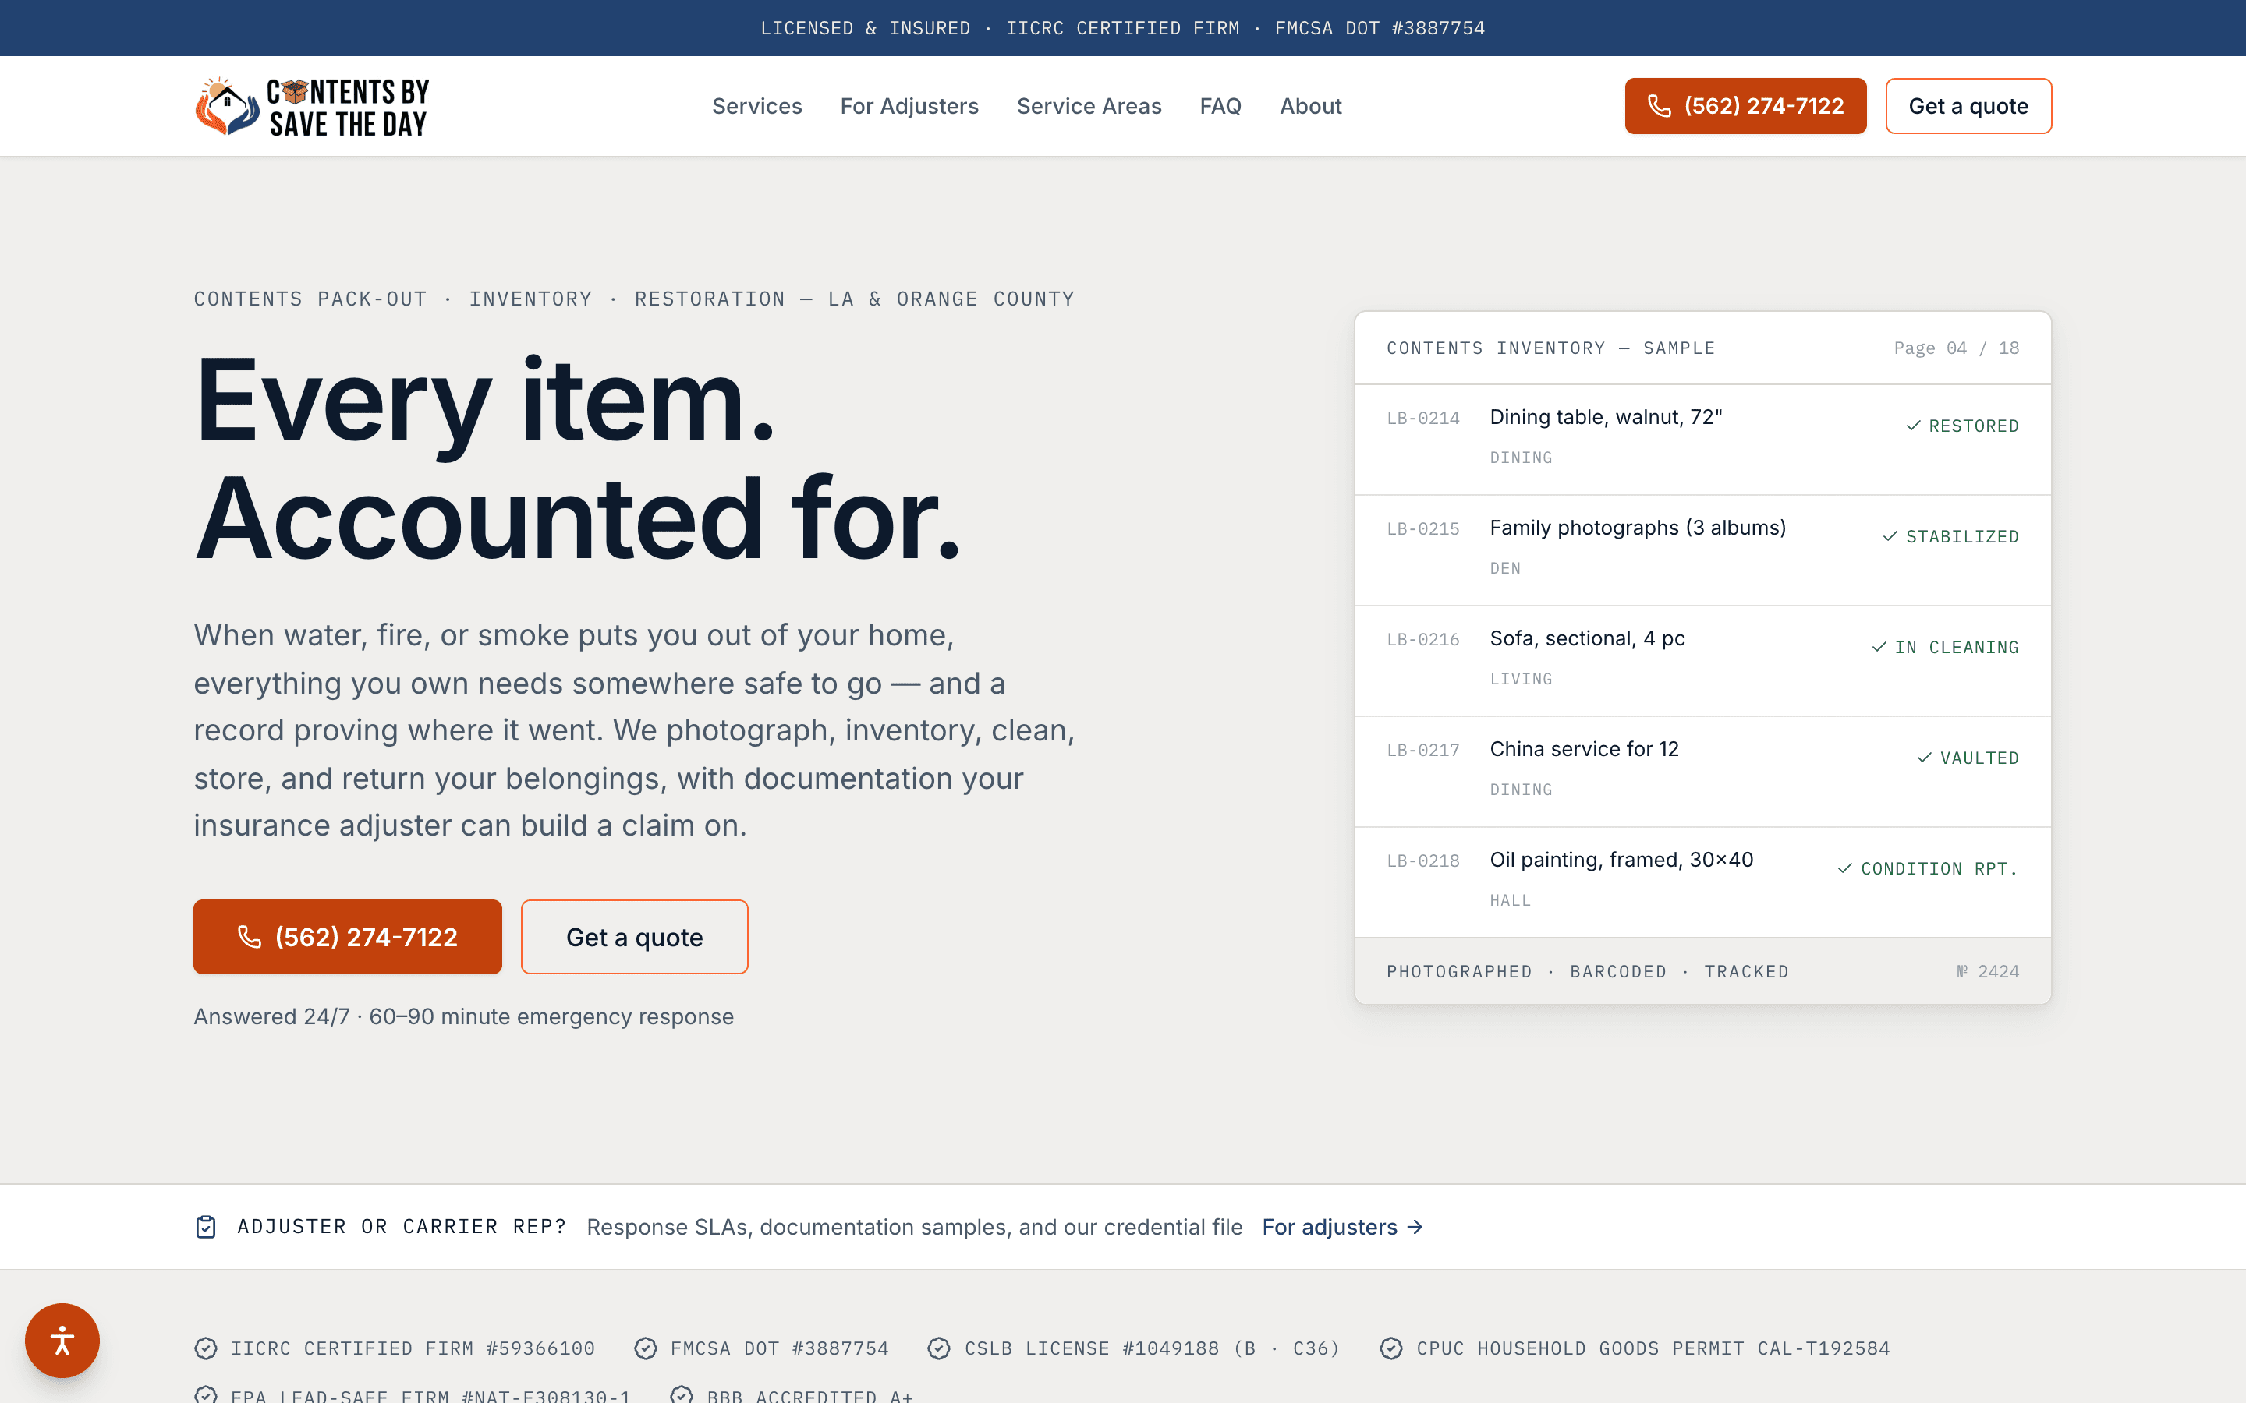Click LIVING room label under Sofa
This screenshot has width=2246, height=1403.
(1520, 679)
